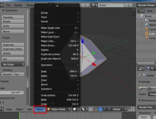Collapse the Scene tree node in Outliner

pos(138,16)
